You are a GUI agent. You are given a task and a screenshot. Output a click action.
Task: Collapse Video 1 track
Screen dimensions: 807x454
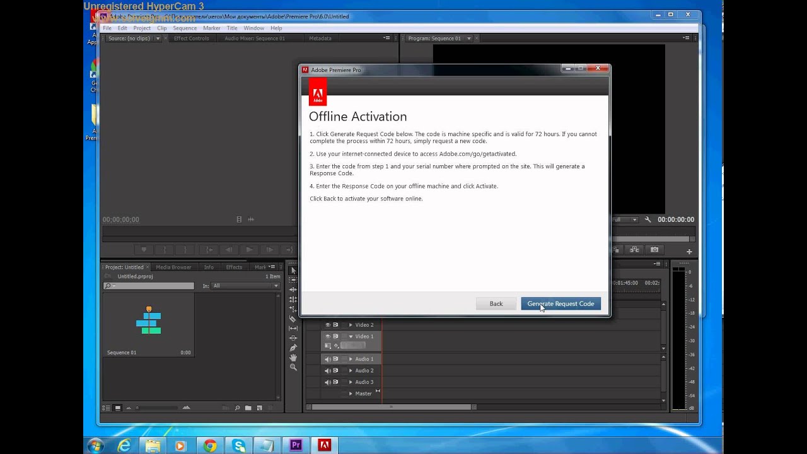(x=351, y=336)
